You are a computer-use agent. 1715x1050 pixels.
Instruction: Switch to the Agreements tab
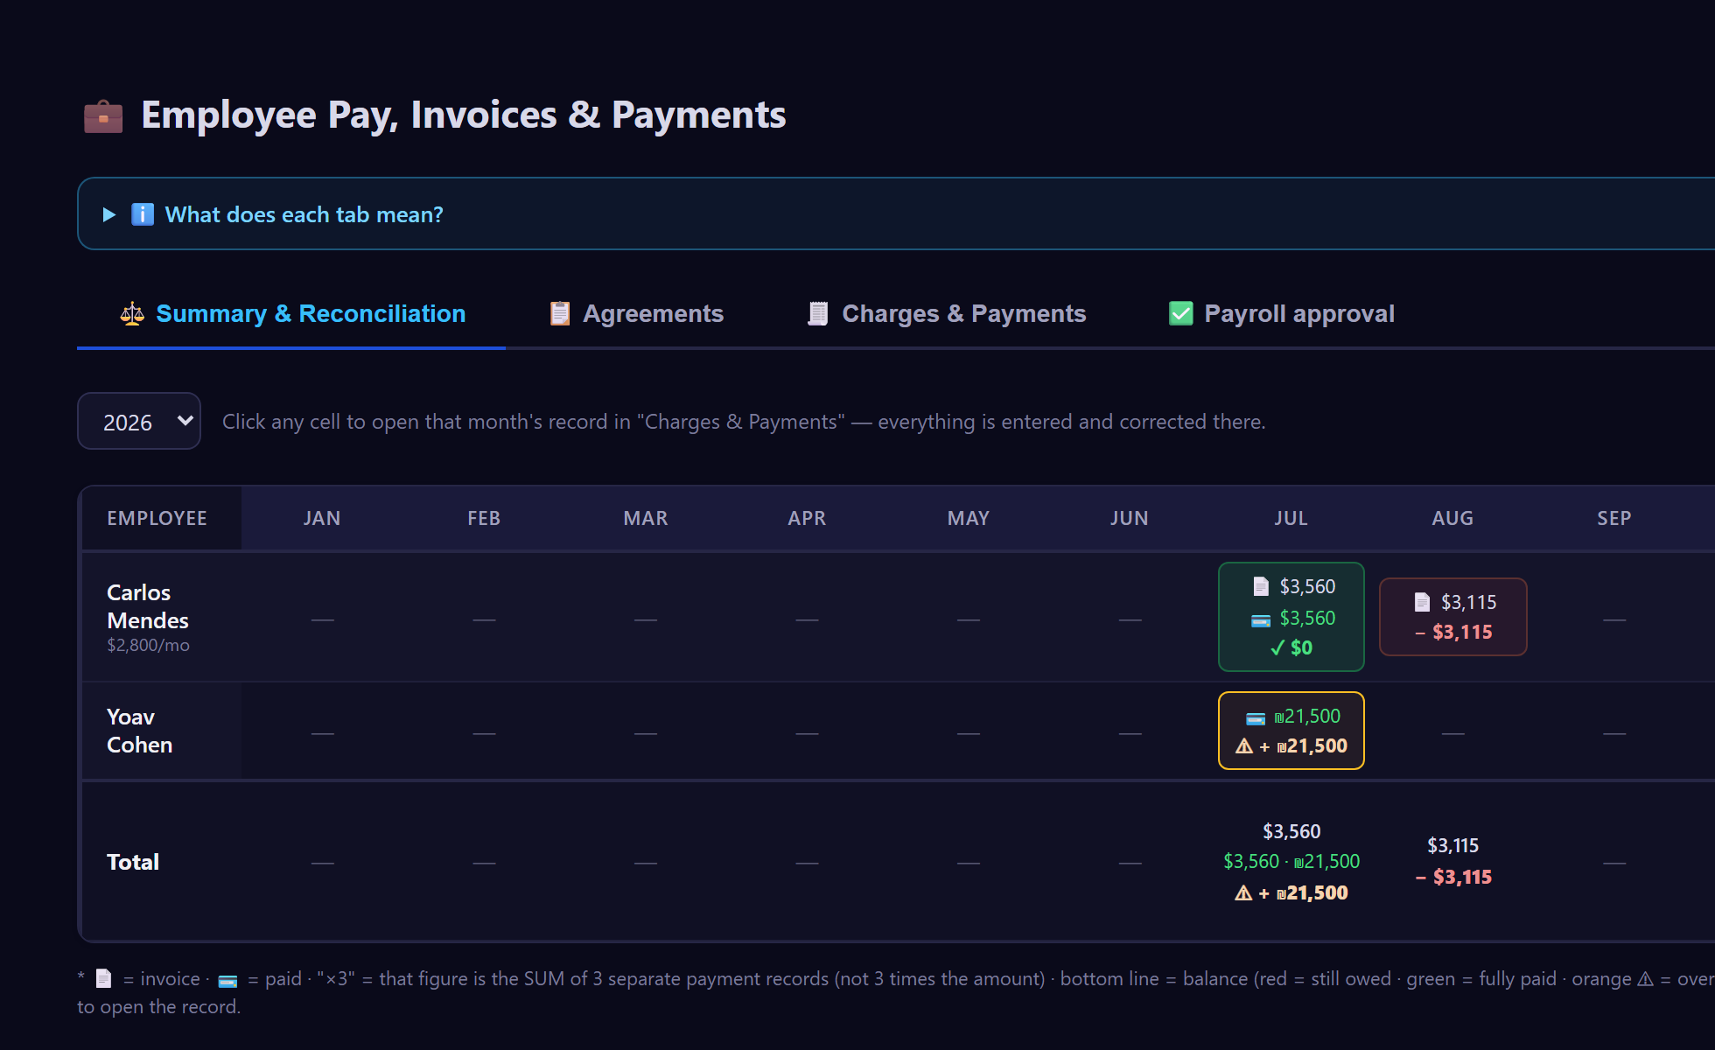coord(636,313)
